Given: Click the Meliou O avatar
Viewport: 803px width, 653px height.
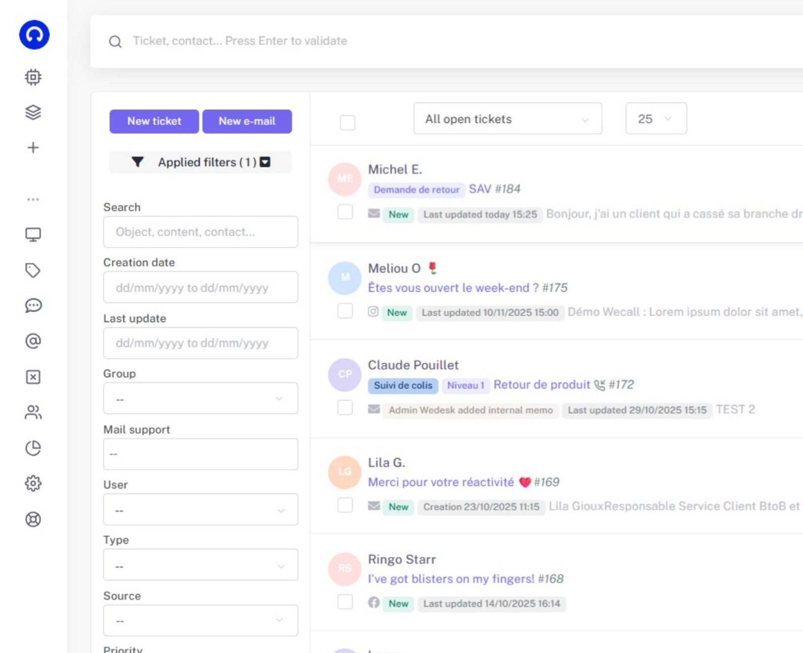Looking at the screenshot, I should click(x=345, y=278).
